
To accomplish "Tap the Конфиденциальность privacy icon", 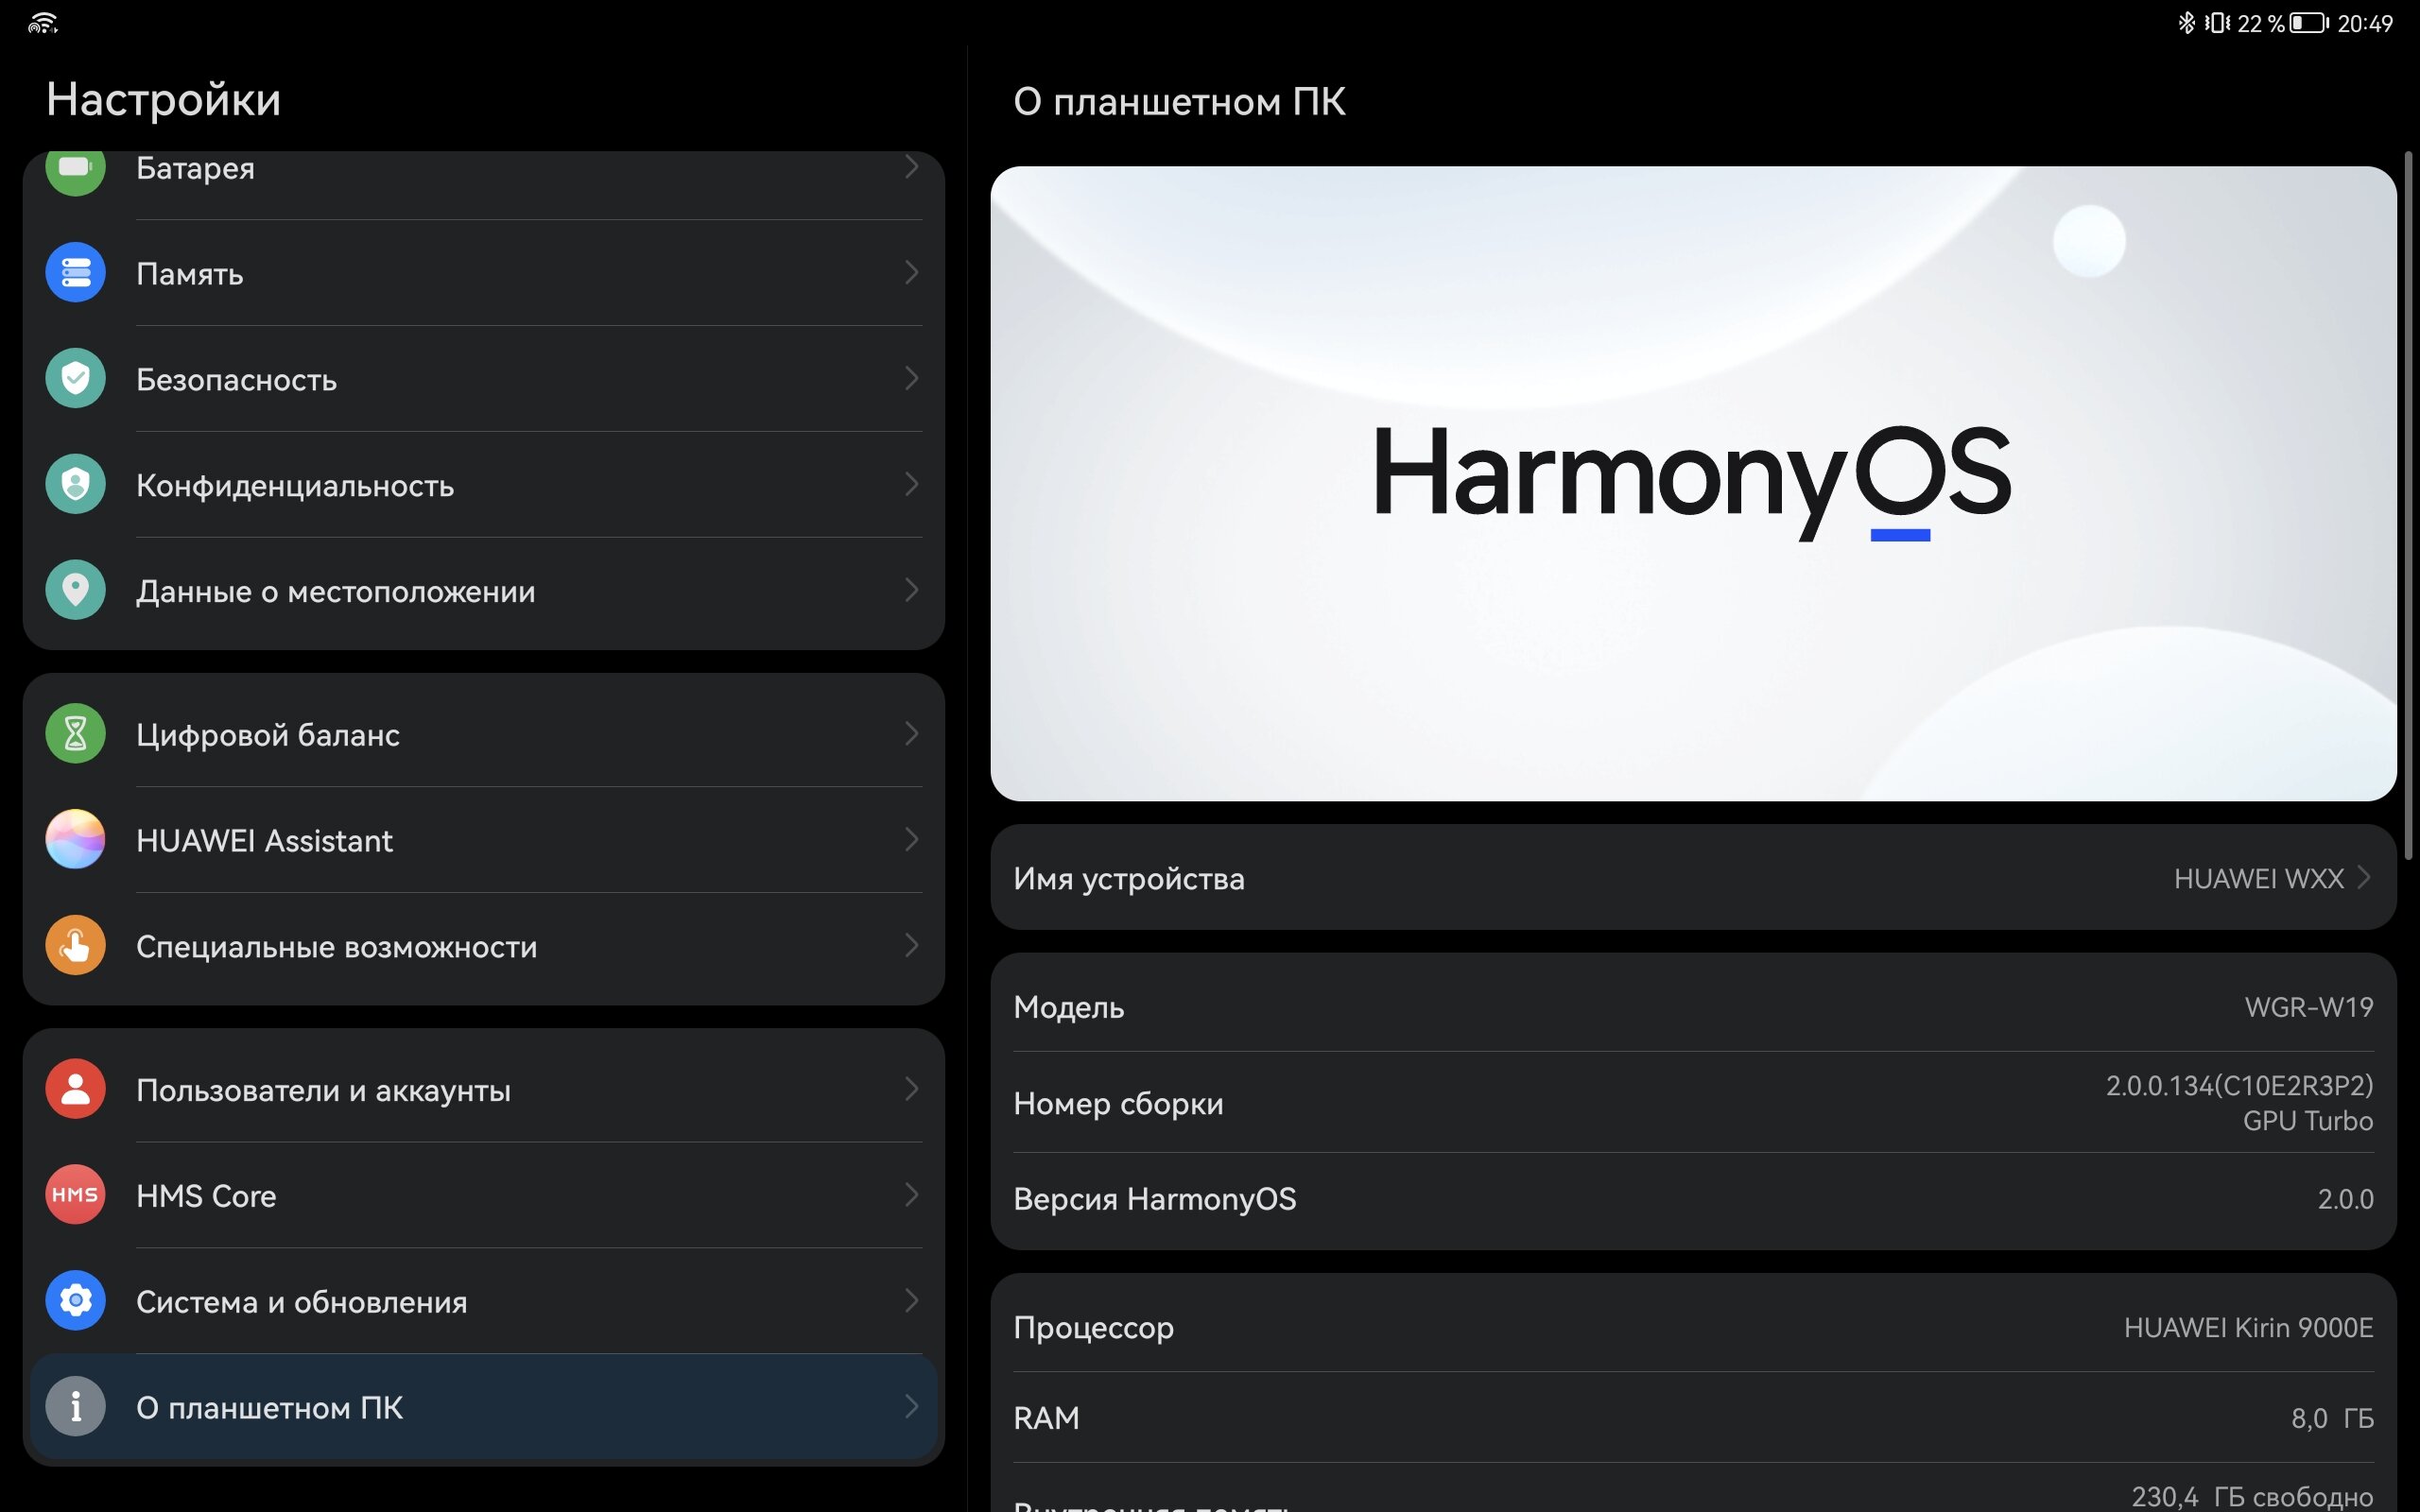I will [x=75, y=484].
